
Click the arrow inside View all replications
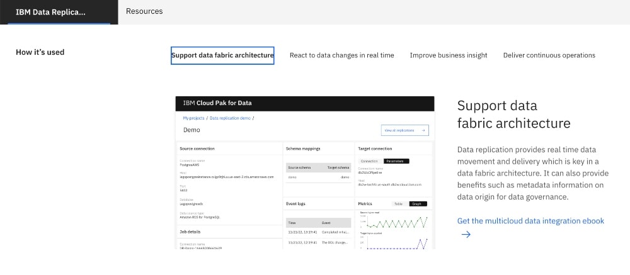point(424,130)
